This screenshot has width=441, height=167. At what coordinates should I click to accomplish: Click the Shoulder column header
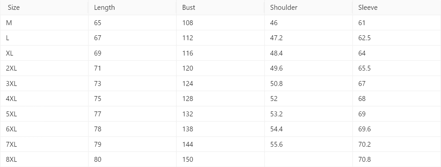click(309, 8)
